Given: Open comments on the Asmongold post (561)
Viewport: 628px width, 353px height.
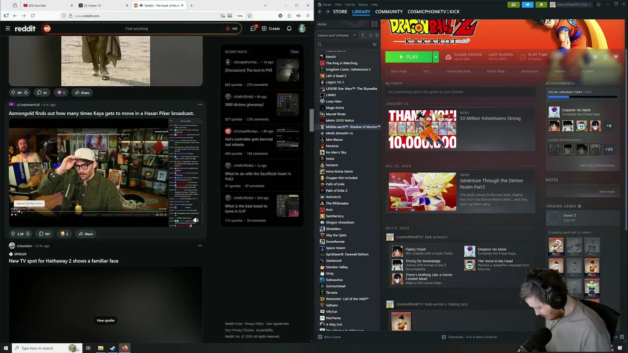Looking at the screenshot, I should pyautogui.click(x=45, y=234).
